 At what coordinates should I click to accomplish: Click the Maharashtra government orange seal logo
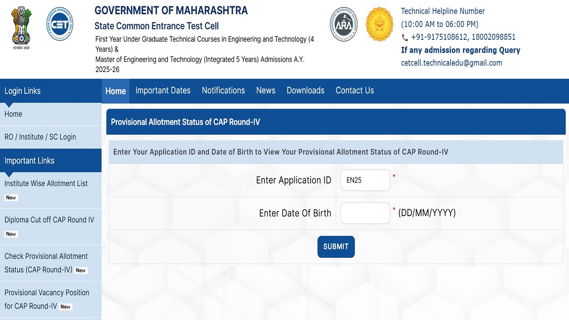coord(380,24)
